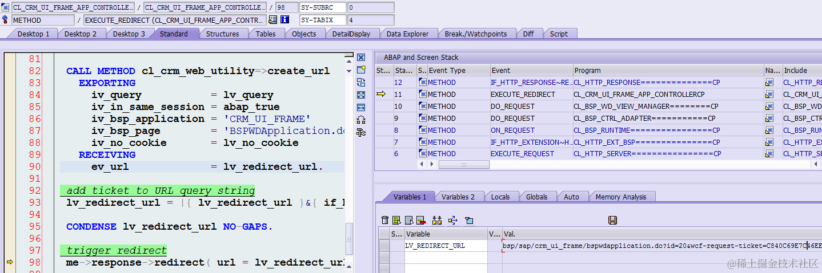Click the Program column header

coord(668,71)
